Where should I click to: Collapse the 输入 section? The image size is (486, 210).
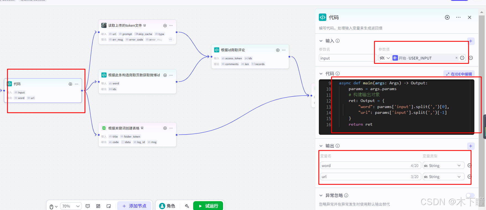click(x=321, y=41)
